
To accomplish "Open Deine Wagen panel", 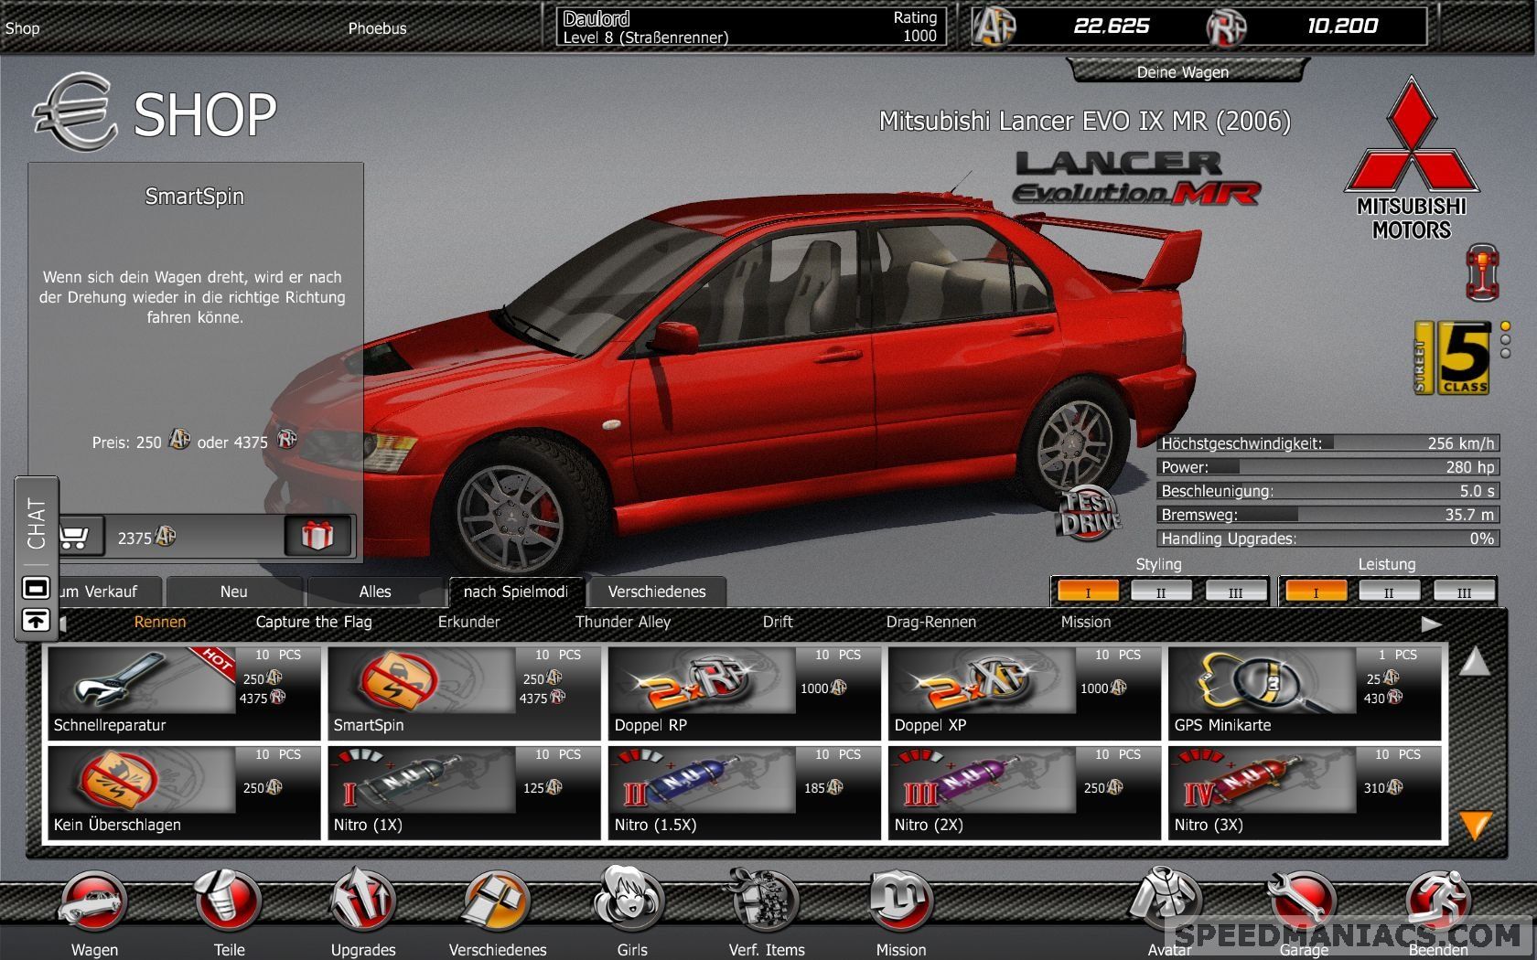I will pos(1188,71).
